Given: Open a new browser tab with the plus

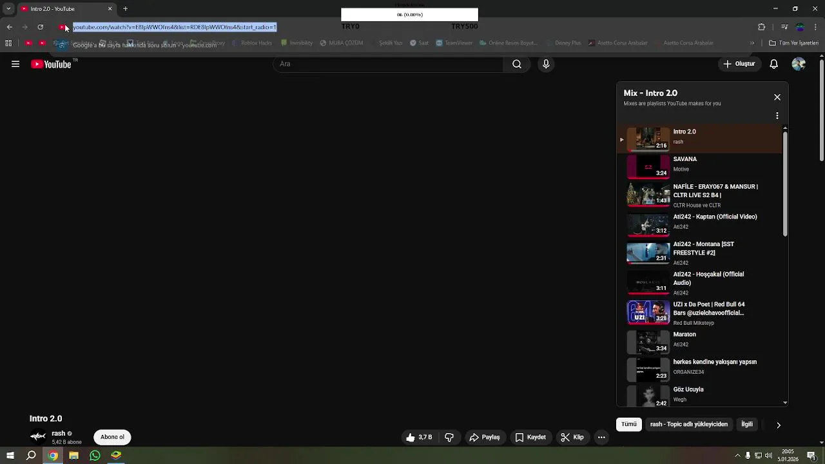Looking at the screenshot, I should click(x=125, y=9).
